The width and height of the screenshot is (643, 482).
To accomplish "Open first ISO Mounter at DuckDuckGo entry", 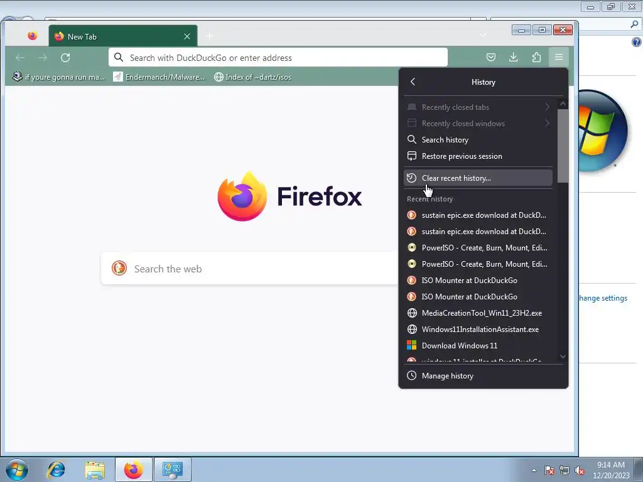I will [x=478, y=281].
